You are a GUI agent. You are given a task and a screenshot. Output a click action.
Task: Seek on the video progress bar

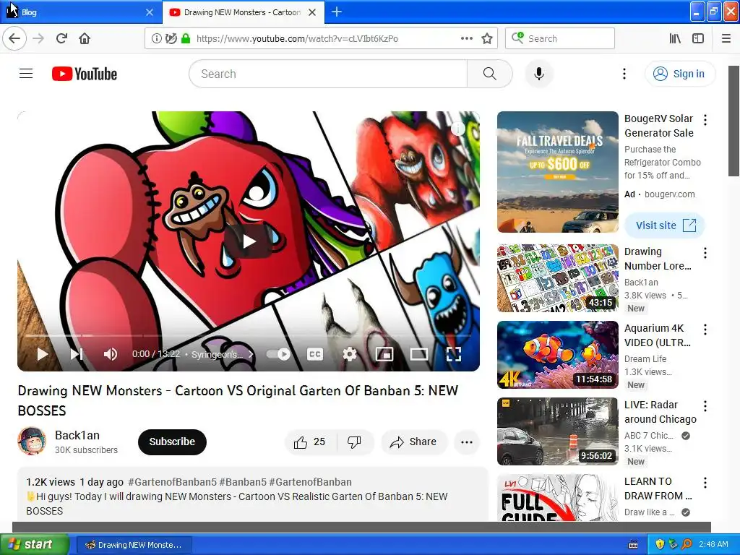(x=249, y=335)
